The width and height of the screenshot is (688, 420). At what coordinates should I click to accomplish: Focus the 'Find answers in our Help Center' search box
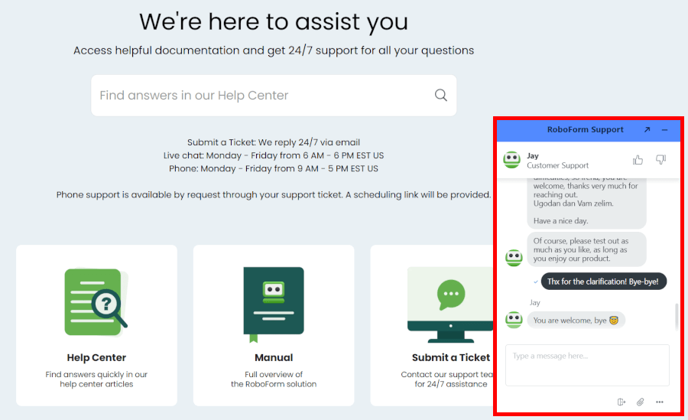point(274,96)
